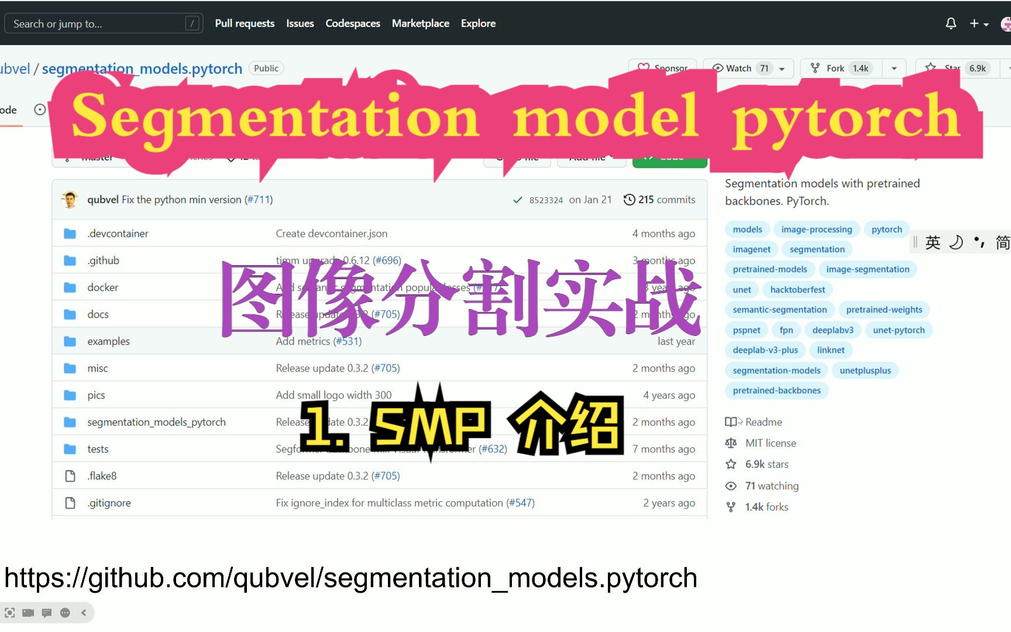The width and height of the screenshot is (1011, 632).
Task: Click the .devcontainer folder icon
Action: click(70, 233)
